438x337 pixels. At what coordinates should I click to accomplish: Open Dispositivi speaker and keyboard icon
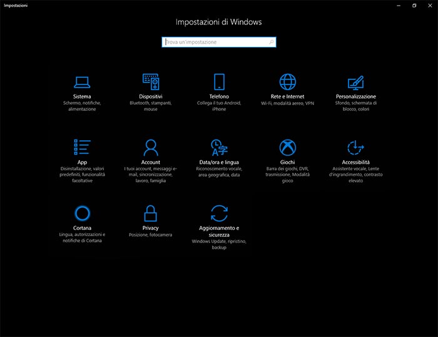point(151,82)
